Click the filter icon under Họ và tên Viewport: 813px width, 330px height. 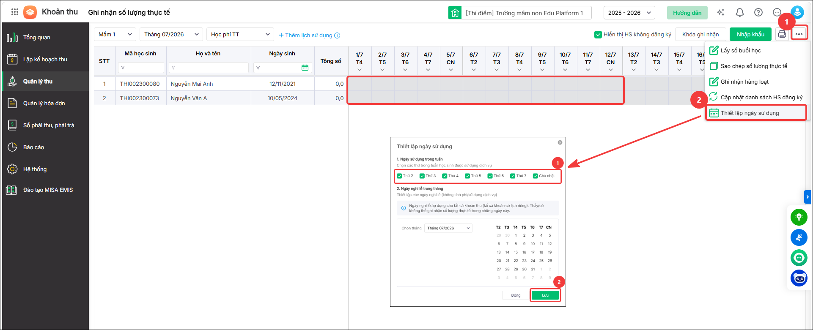click(173, 68)
